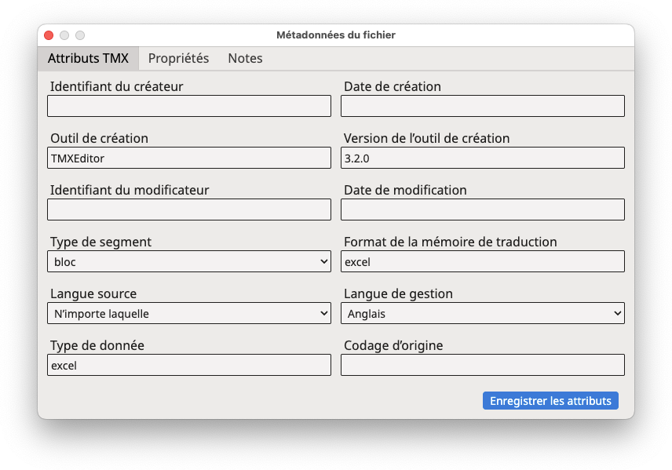Open the Langue de gestion dropdown

tap(483, 313)
